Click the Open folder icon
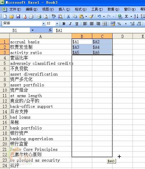The width and height of the screenshot is (145, 169). [x=12, y=16]
